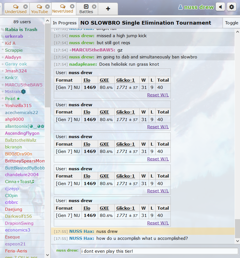Click MARCU5theBAW5 in the user list
Viewport: 240px width, 258px height.
24,85
